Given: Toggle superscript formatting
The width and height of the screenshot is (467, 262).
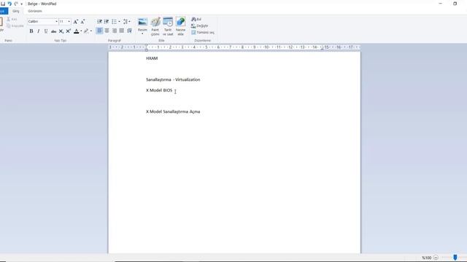Looking at the screenshot, I should 68,31.
